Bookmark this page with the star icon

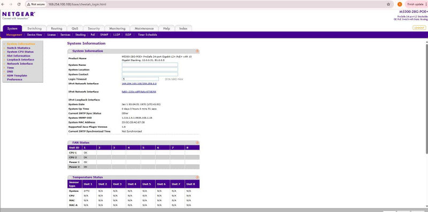click(388, 4)
